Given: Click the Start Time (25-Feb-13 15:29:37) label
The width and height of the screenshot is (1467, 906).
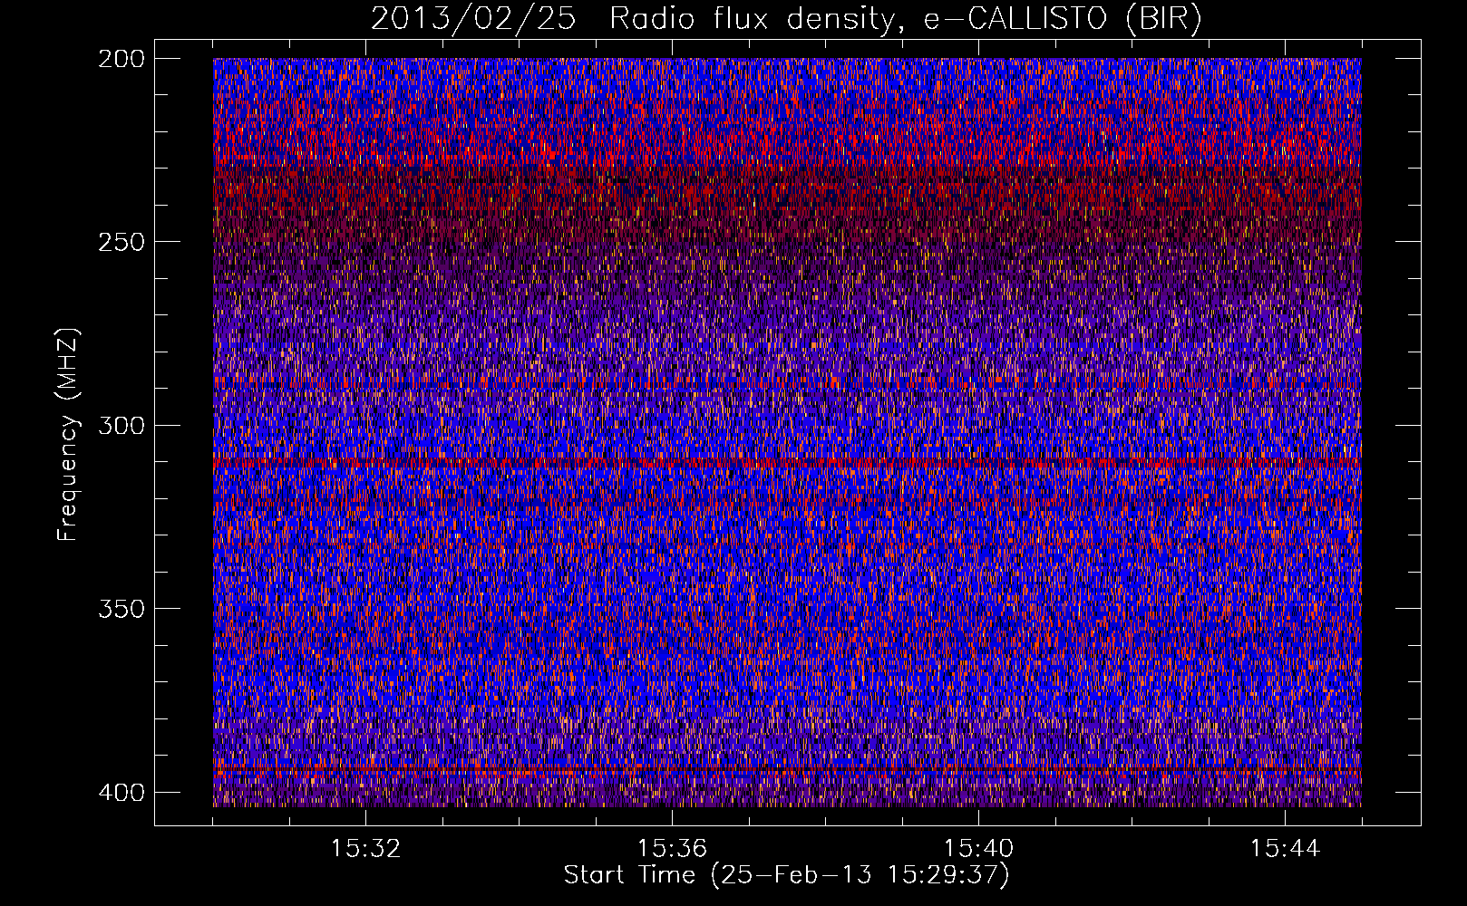Looking at the screenshot, I should pos(786,875).
